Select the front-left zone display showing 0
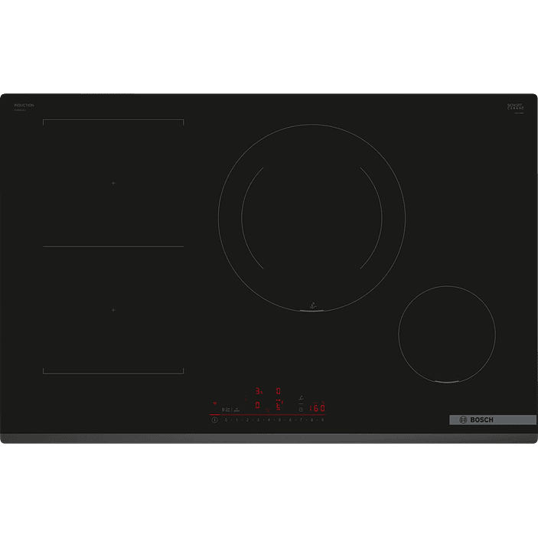538x538 pixels. point(258,405)
